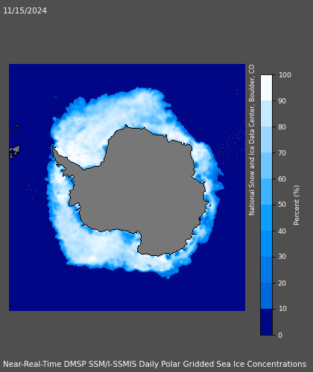This screenshot has height=372, width=313.
Task: Select the white 90-100 percent color band
Action: (266, 88)
